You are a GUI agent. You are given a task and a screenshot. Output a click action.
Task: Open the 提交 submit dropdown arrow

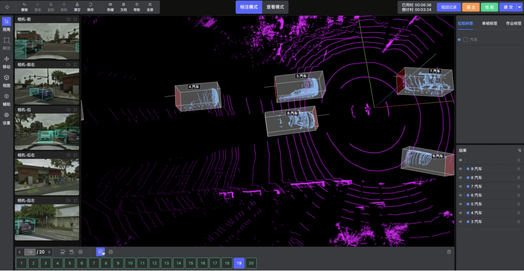[520, 7]
